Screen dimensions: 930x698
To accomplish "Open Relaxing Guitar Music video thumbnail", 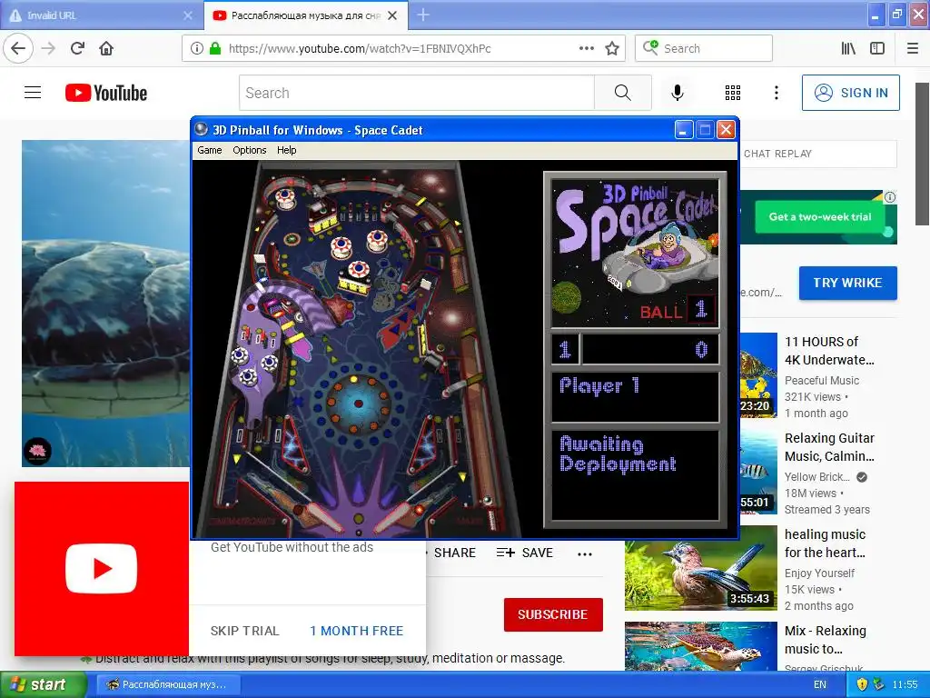I will click(758, 471).
